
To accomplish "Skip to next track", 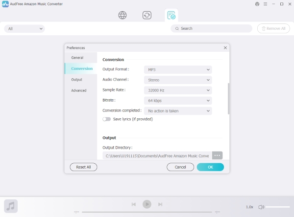I will (x=160, y=204).
